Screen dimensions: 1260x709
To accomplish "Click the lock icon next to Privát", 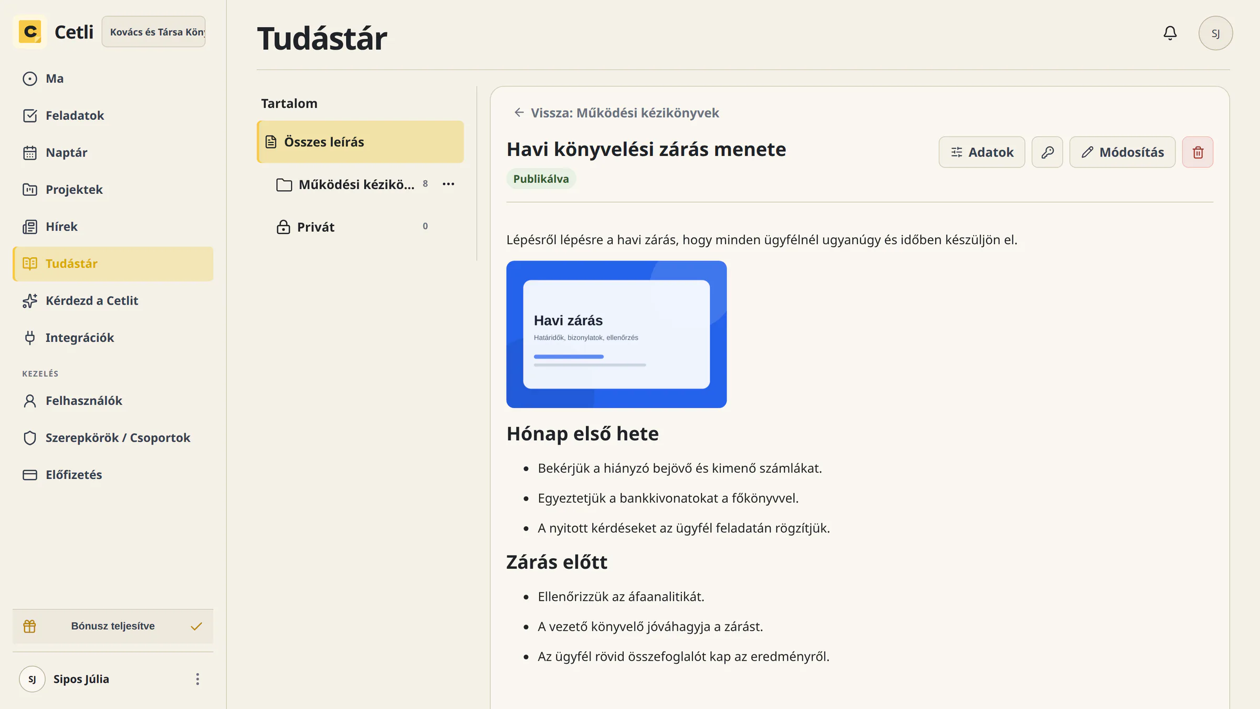I will (x=283, y=227).
